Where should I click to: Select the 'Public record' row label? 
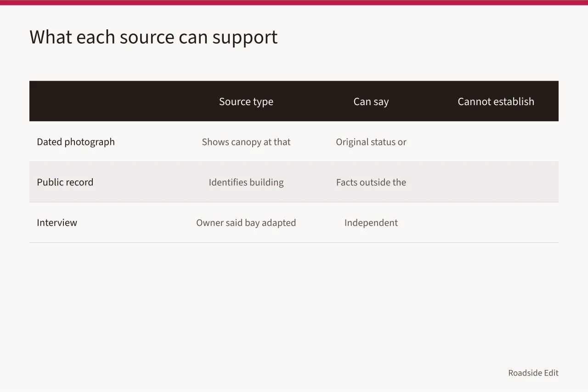pyautogui.click(x=65, y=182)
